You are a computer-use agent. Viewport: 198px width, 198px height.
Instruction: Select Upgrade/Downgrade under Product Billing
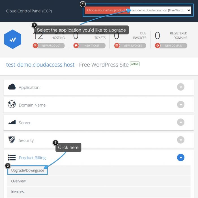click(28, 170)
